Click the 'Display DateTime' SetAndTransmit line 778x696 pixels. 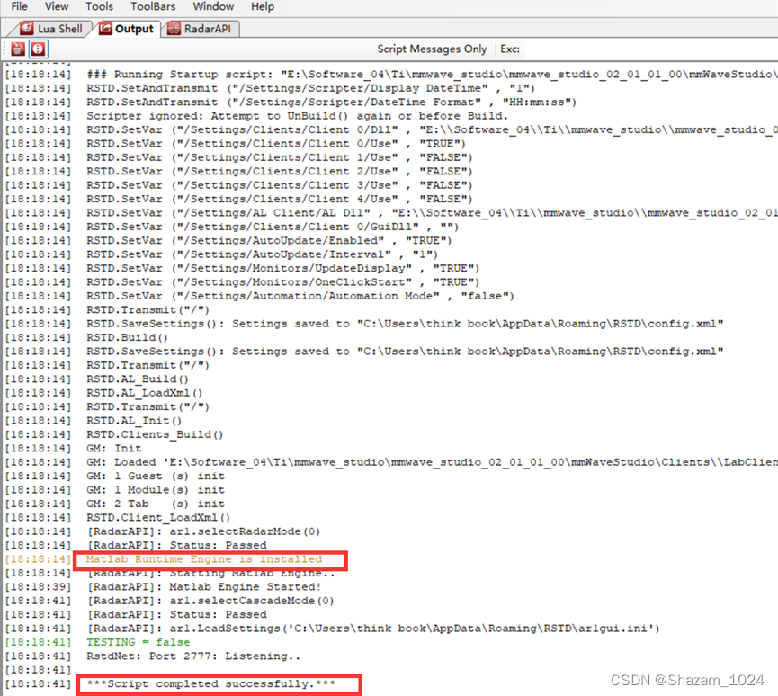pyautogui.click(x=310, y=88)
